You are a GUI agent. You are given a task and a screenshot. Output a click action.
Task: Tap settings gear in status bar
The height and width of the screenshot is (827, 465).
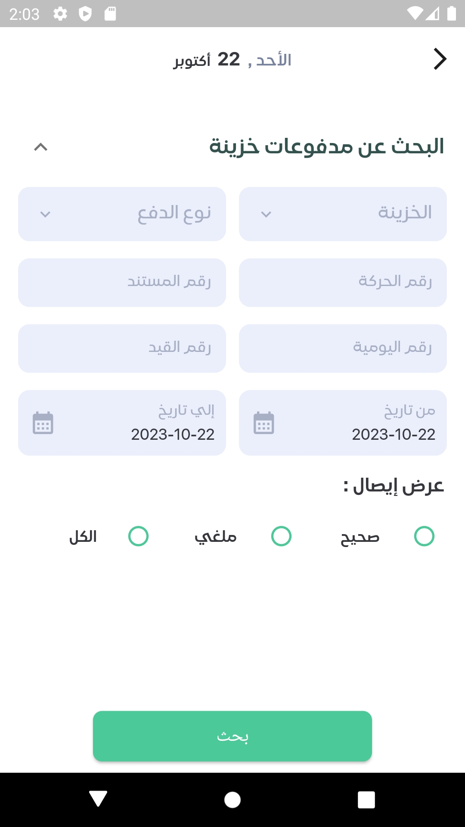tap(60, 14)
